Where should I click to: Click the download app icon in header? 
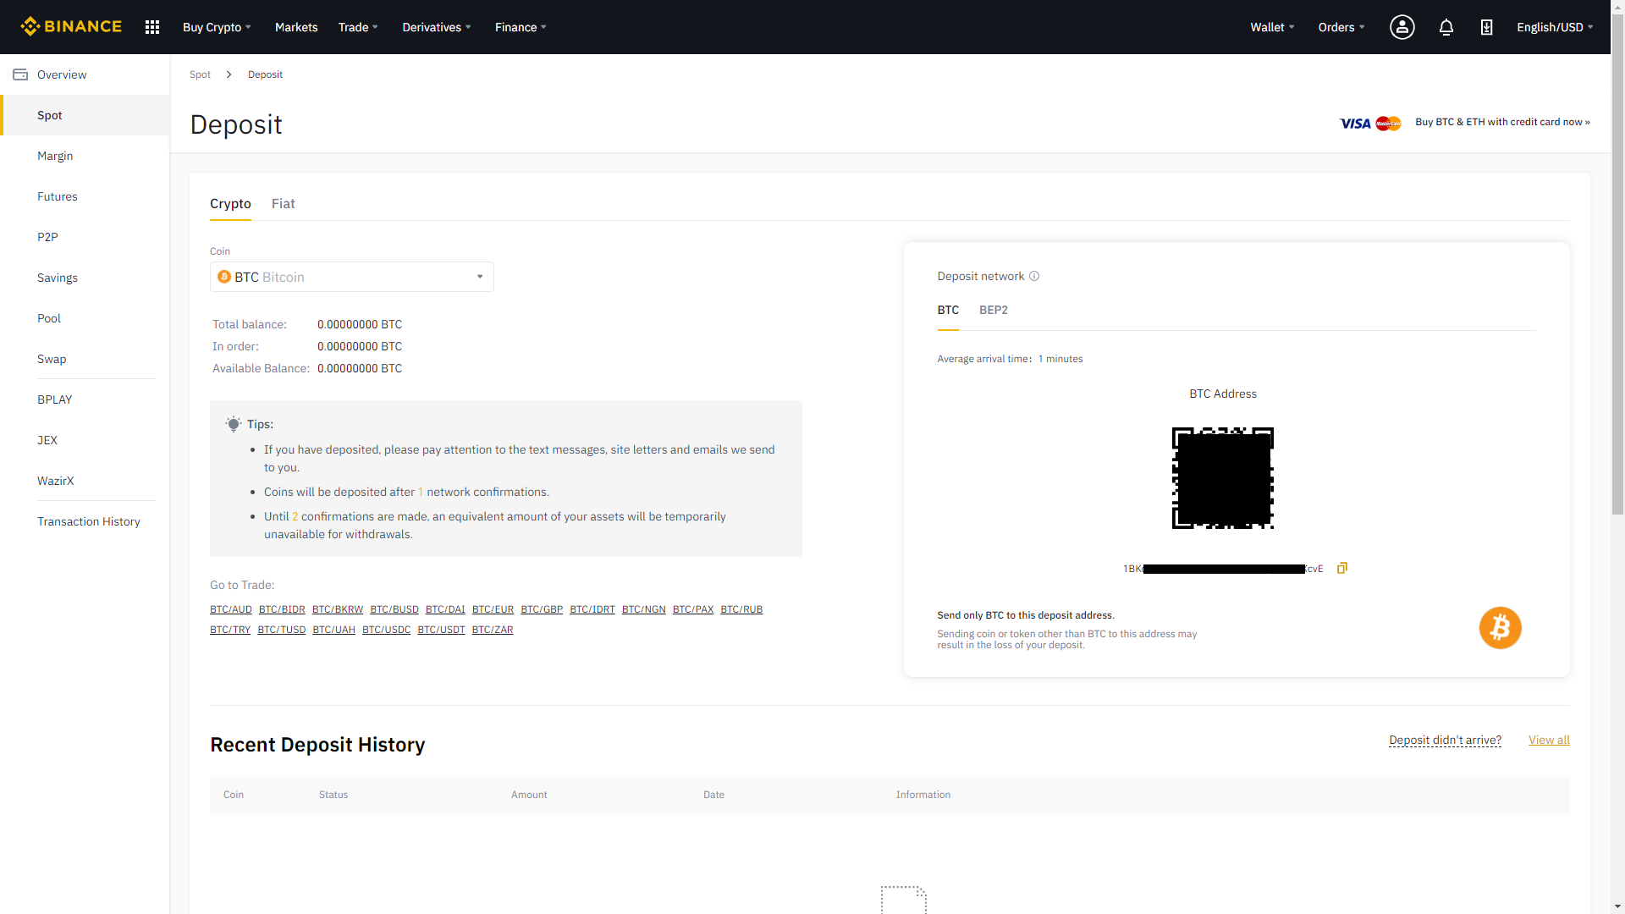[x=1486, y=27]
